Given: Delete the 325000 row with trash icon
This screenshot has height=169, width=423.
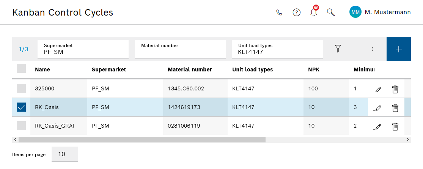Looking at the screenshot, I should click(395, 89).
